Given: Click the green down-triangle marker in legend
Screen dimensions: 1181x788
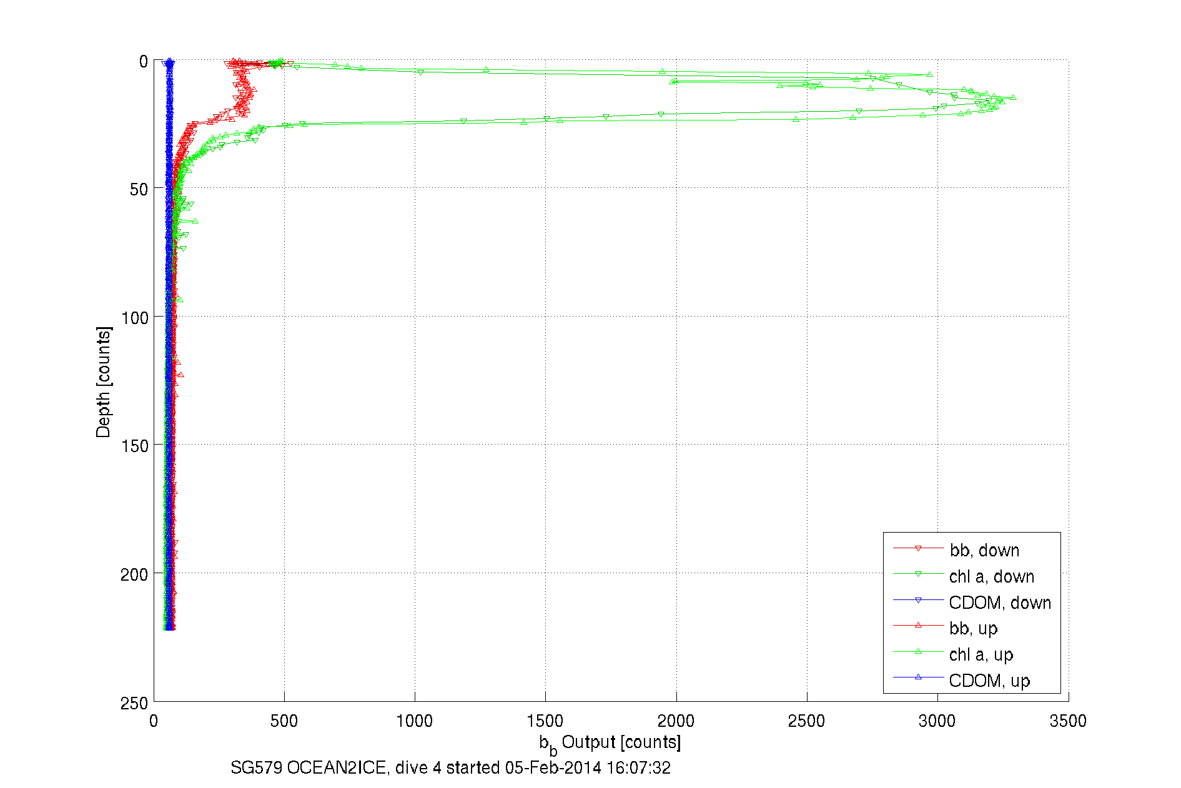Looking at the screenshot, I should click(918, 574).
